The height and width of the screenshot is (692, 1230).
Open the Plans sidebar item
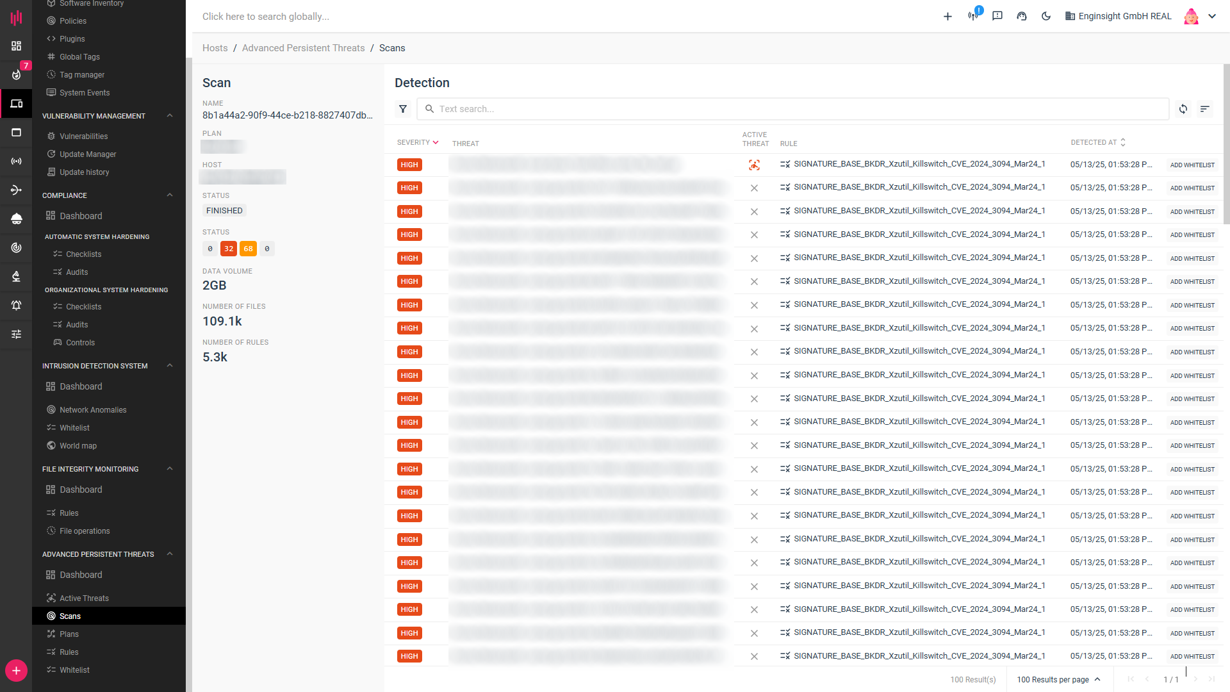(x=69, y=634)
